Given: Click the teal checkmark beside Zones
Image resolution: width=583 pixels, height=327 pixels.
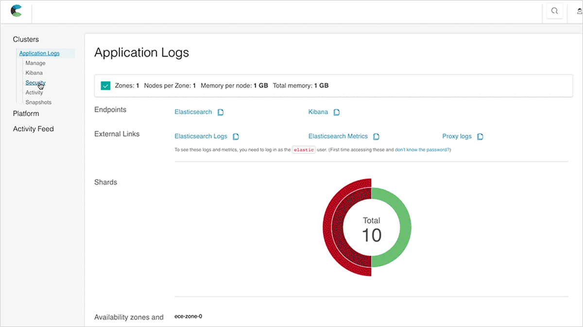Looking at the screenshot, I should click(105, 86).
